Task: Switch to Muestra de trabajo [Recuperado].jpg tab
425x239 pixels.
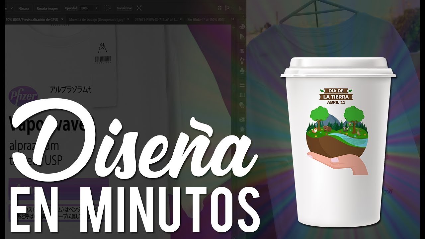Action: 97,20
